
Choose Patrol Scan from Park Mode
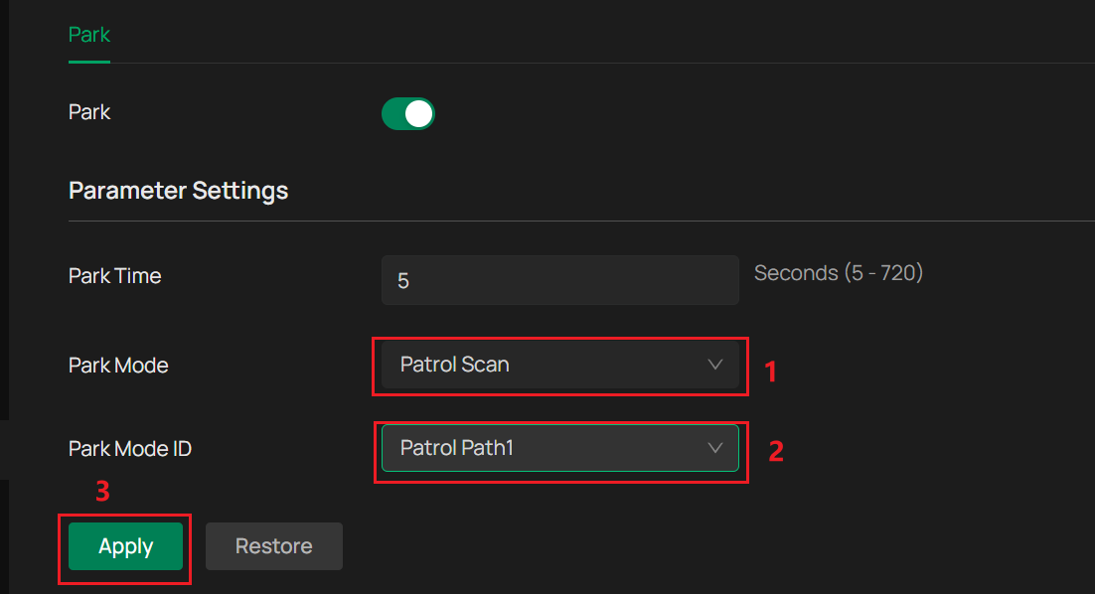point(559,365)
